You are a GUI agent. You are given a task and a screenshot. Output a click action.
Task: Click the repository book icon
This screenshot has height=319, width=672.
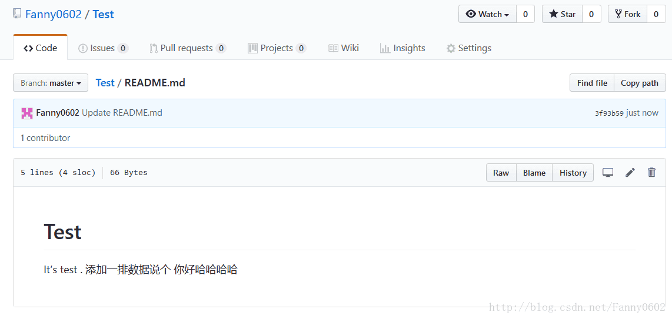click(x=17, y=14)
